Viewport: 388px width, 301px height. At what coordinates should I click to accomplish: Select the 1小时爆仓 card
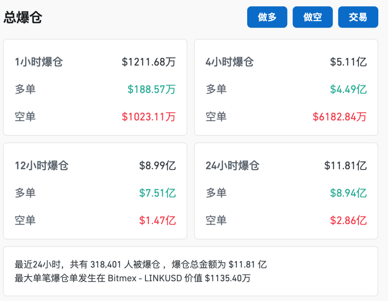(95, 88)
